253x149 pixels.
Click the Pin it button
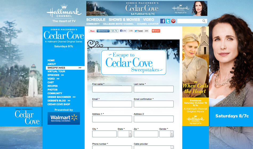pos(92,31)
